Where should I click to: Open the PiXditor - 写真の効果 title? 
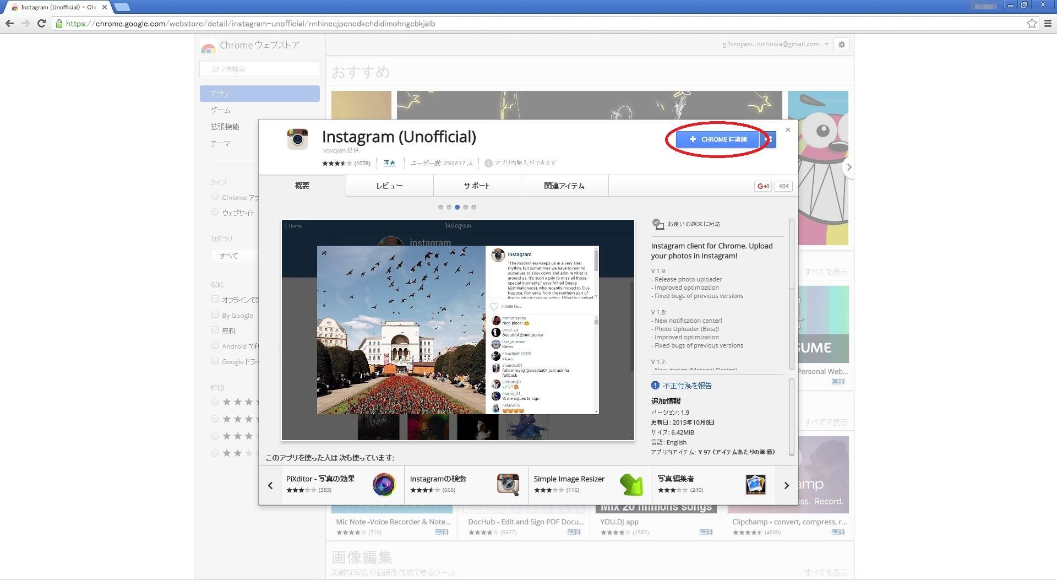320,479
